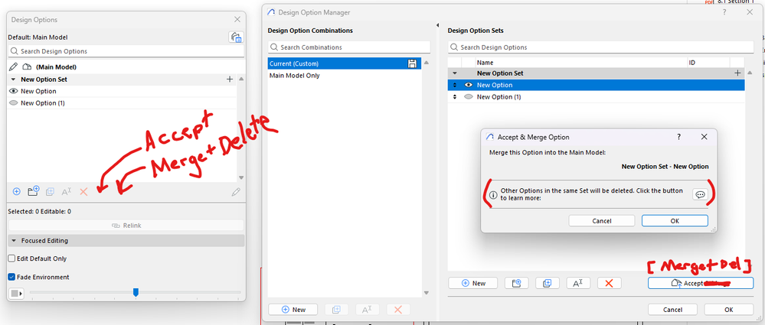The height and width of the screenshot is (325, 765).
Task: Collapse New Option Set in Manager
Action: (455, 73)
